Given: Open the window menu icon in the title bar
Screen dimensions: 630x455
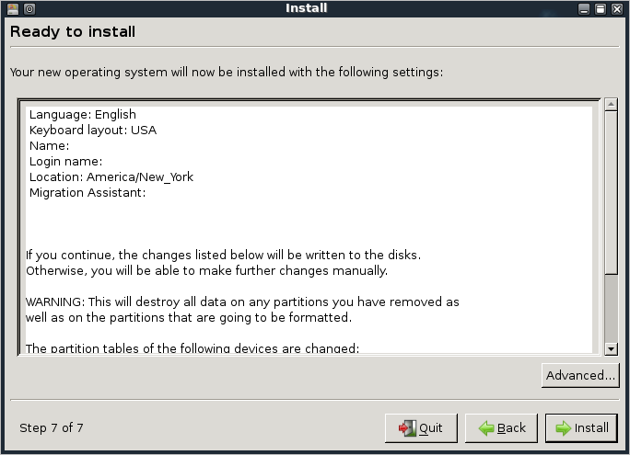Looking at the screenshot, I should (x=12, y=9).
